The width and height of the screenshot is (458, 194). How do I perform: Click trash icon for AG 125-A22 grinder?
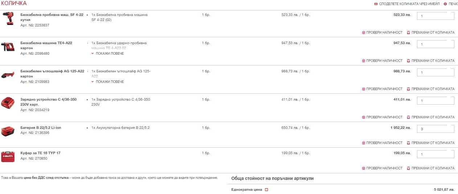[x=408, y=89]
